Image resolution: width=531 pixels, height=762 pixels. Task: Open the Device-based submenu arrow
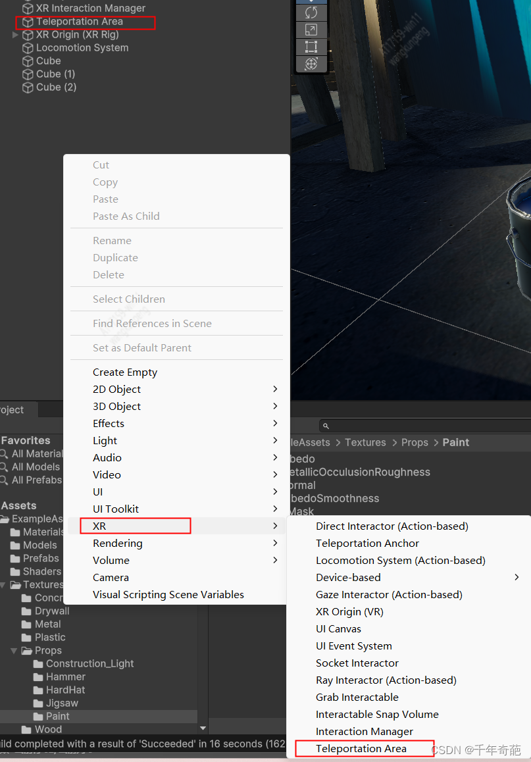click(x=517, y=577)
